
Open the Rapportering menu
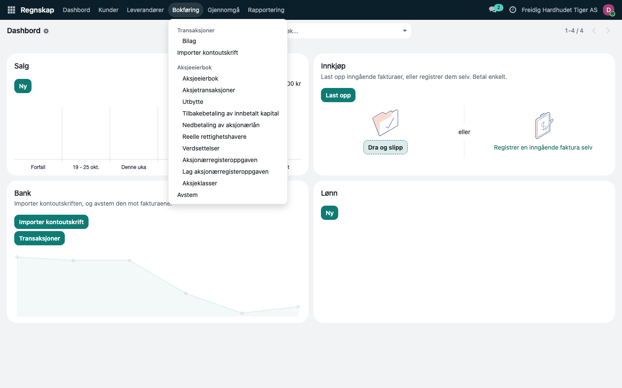click(x=266, y=10)
